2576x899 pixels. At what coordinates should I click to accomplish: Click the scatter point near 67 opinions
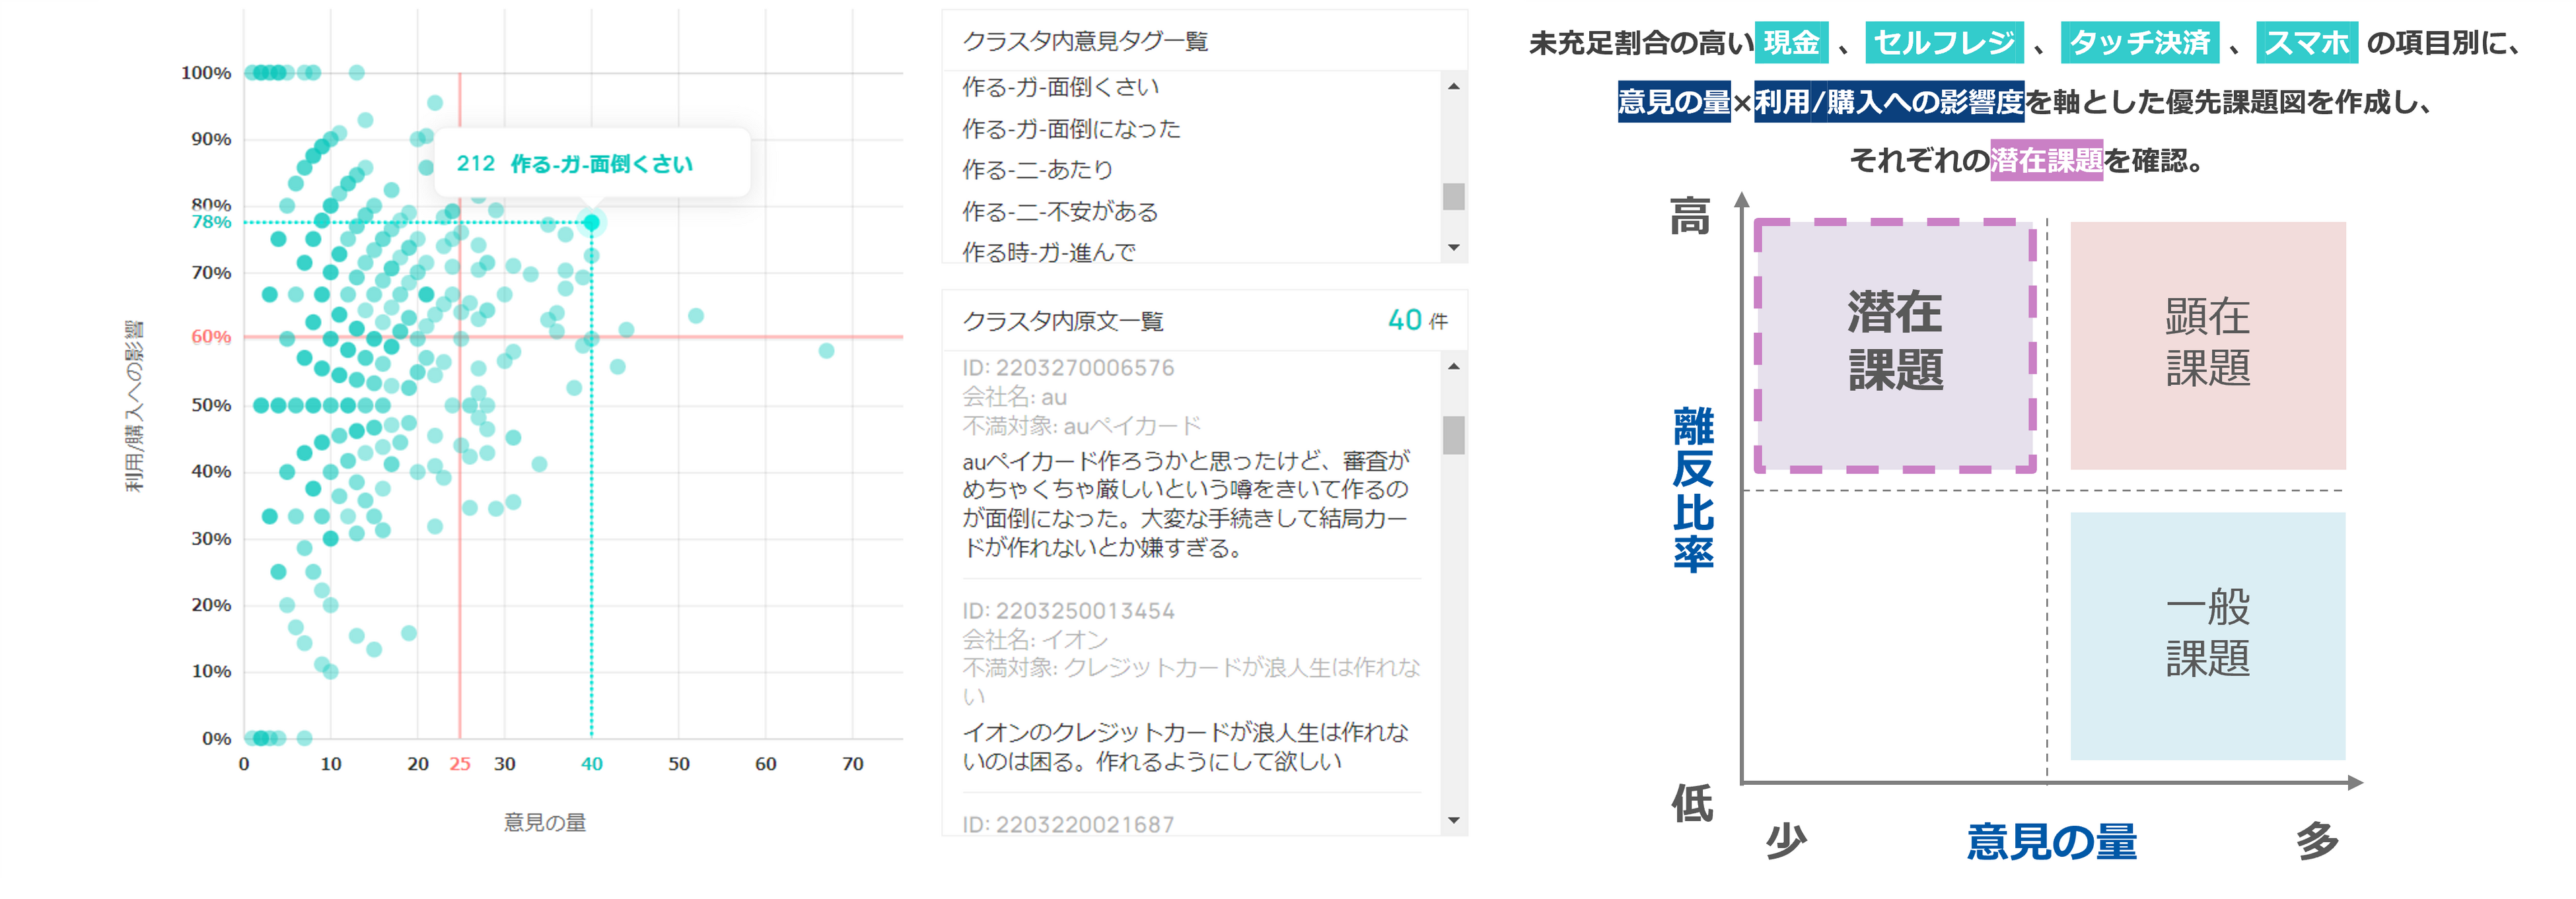click(x=826, y=350)
